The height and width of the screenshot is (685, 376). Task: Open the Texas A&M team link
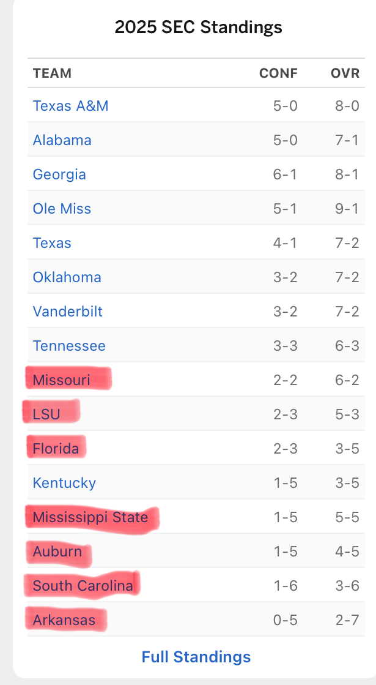tap(70, 106)
